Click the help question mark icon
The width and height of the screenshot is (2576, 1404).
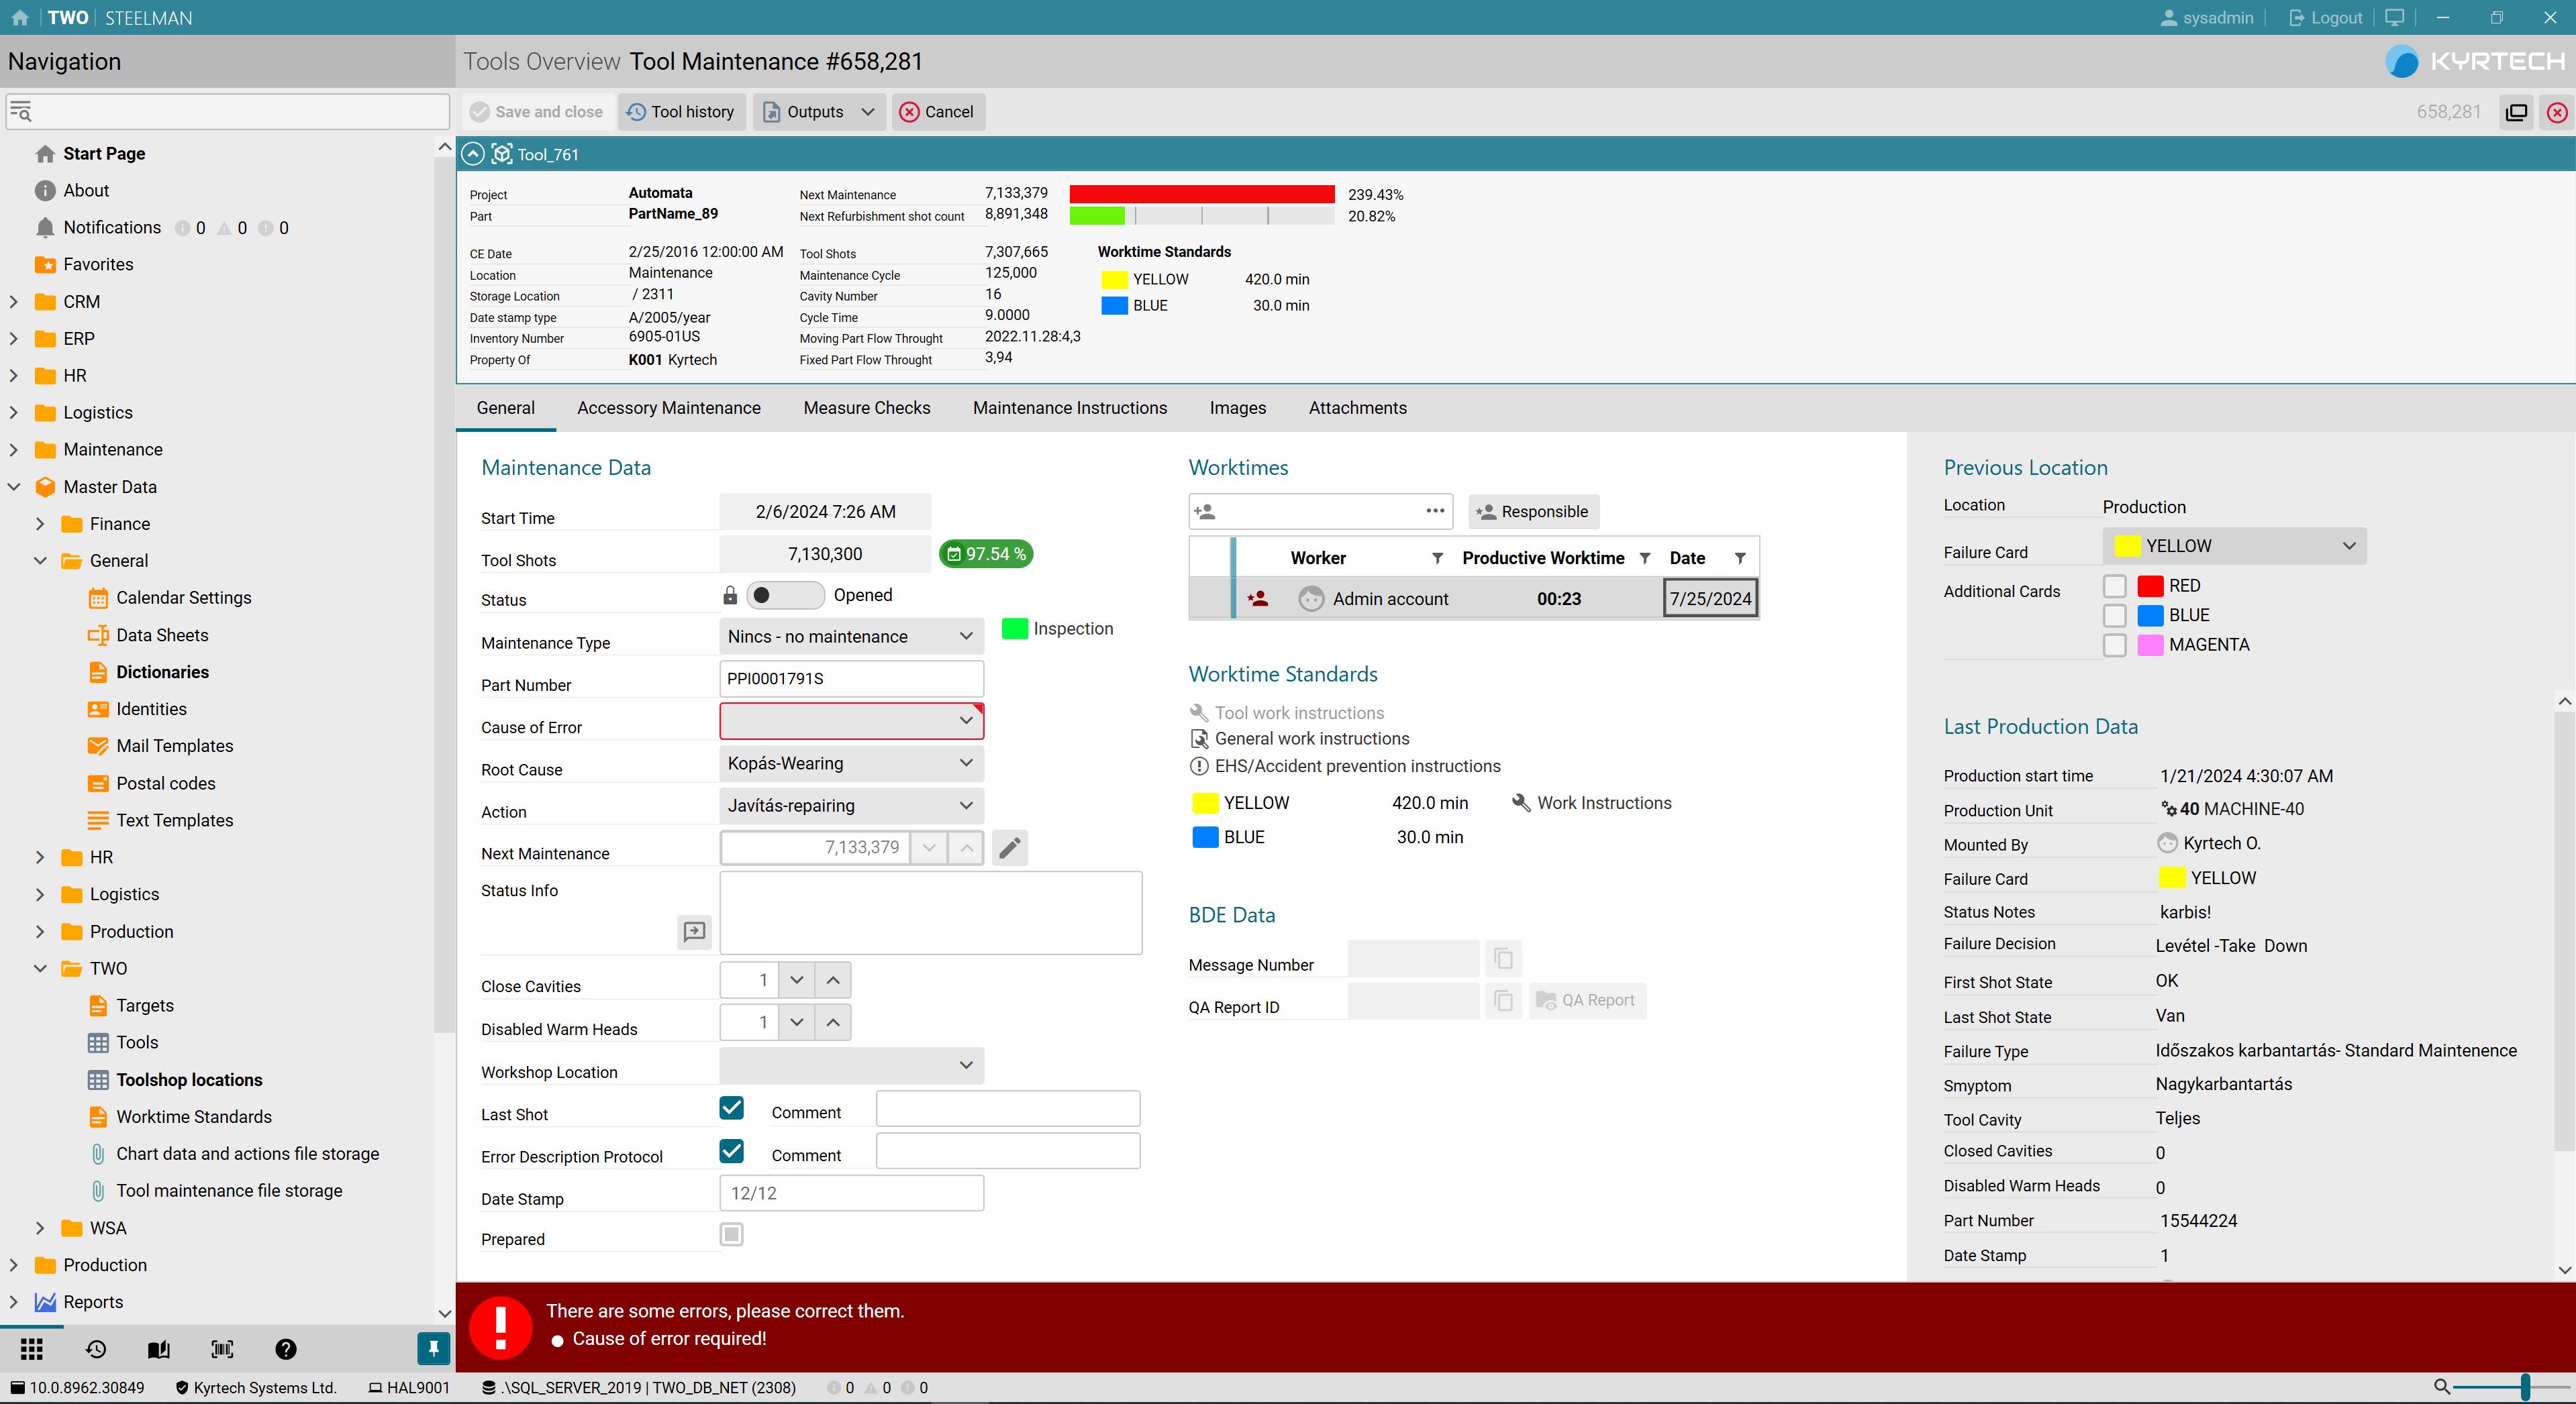286,1349
